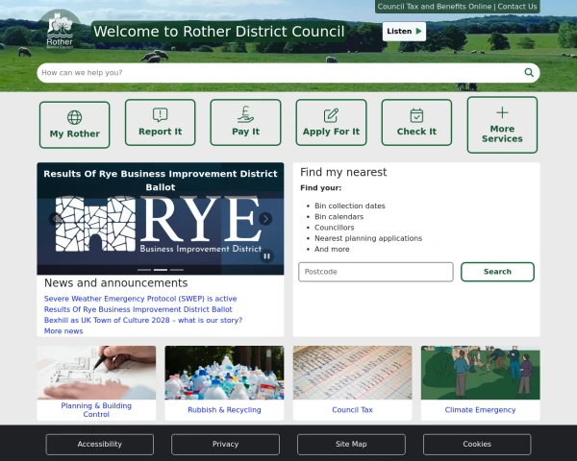The width and height of the screenshot is (577, 461).
Task: Open the Accessibility footer button
Action: point(100,444)
